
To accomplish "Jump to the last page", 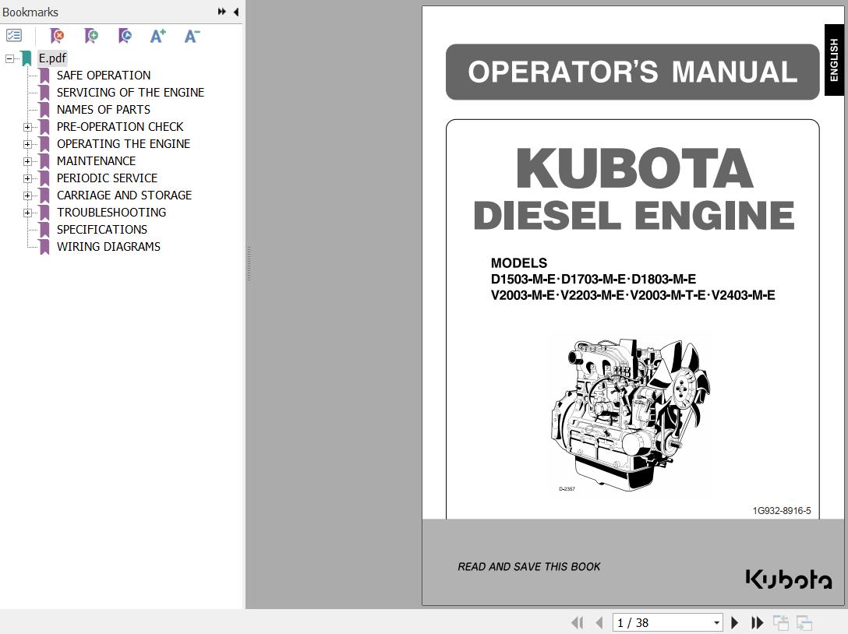I will click(757, 622).
